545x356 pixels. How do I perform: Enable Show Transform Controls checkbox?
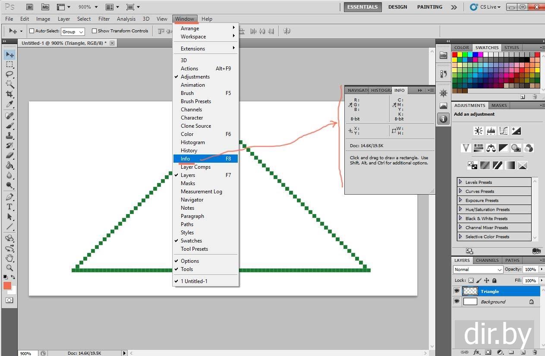pos(94,31)
